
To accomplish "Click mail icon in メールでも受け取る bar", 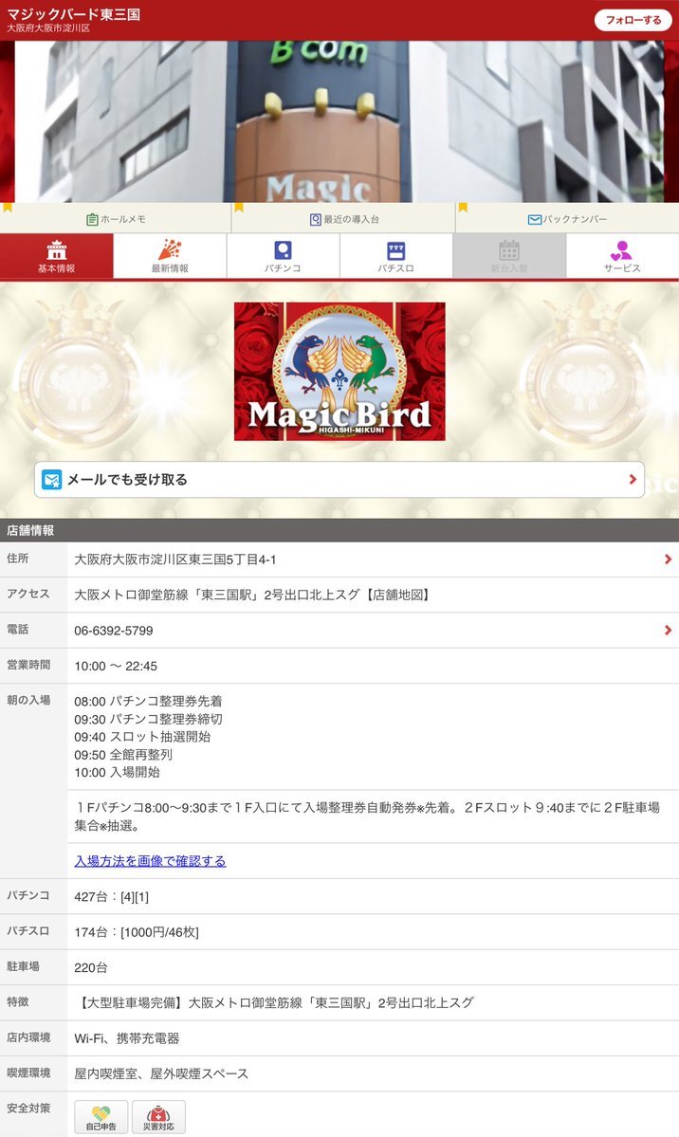I will coord(51,479).
